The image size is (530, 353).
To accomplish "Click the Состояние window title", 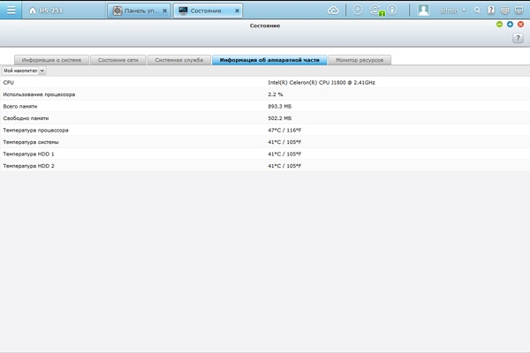I will click(x=265, y=26).
